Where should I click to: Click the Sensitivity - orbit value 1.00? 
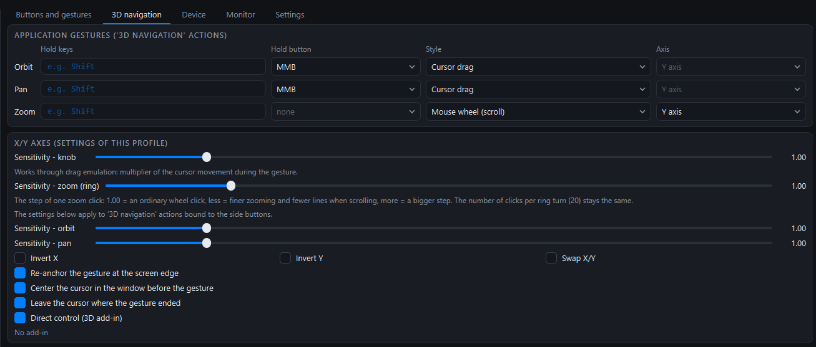click(x=799, y=228)
